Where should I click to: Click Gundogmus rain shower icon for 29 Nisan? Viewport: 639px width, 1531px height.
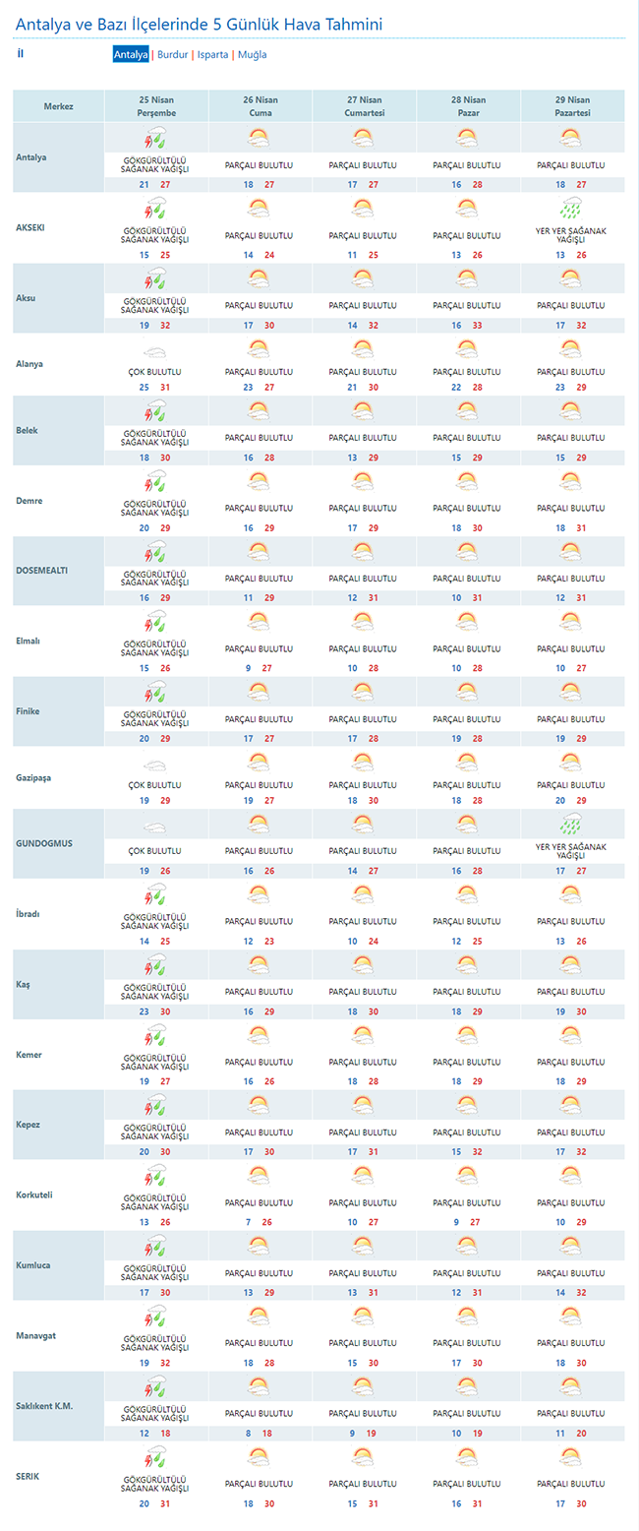(571, 823)
